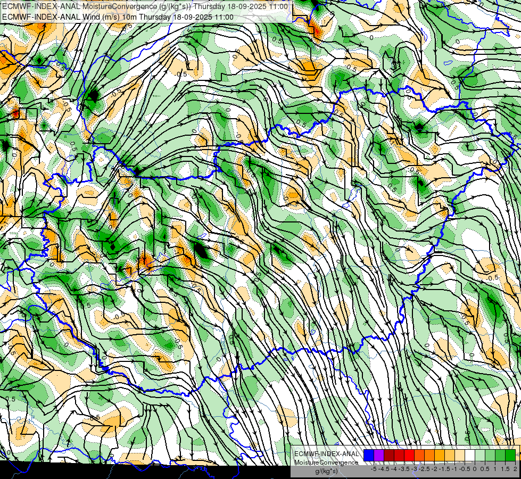Viewport: 521px width, 479px height.
Task: Click the Wind (m/s) 10m title line
Action: pyautogui.click(x=117, y=16)
